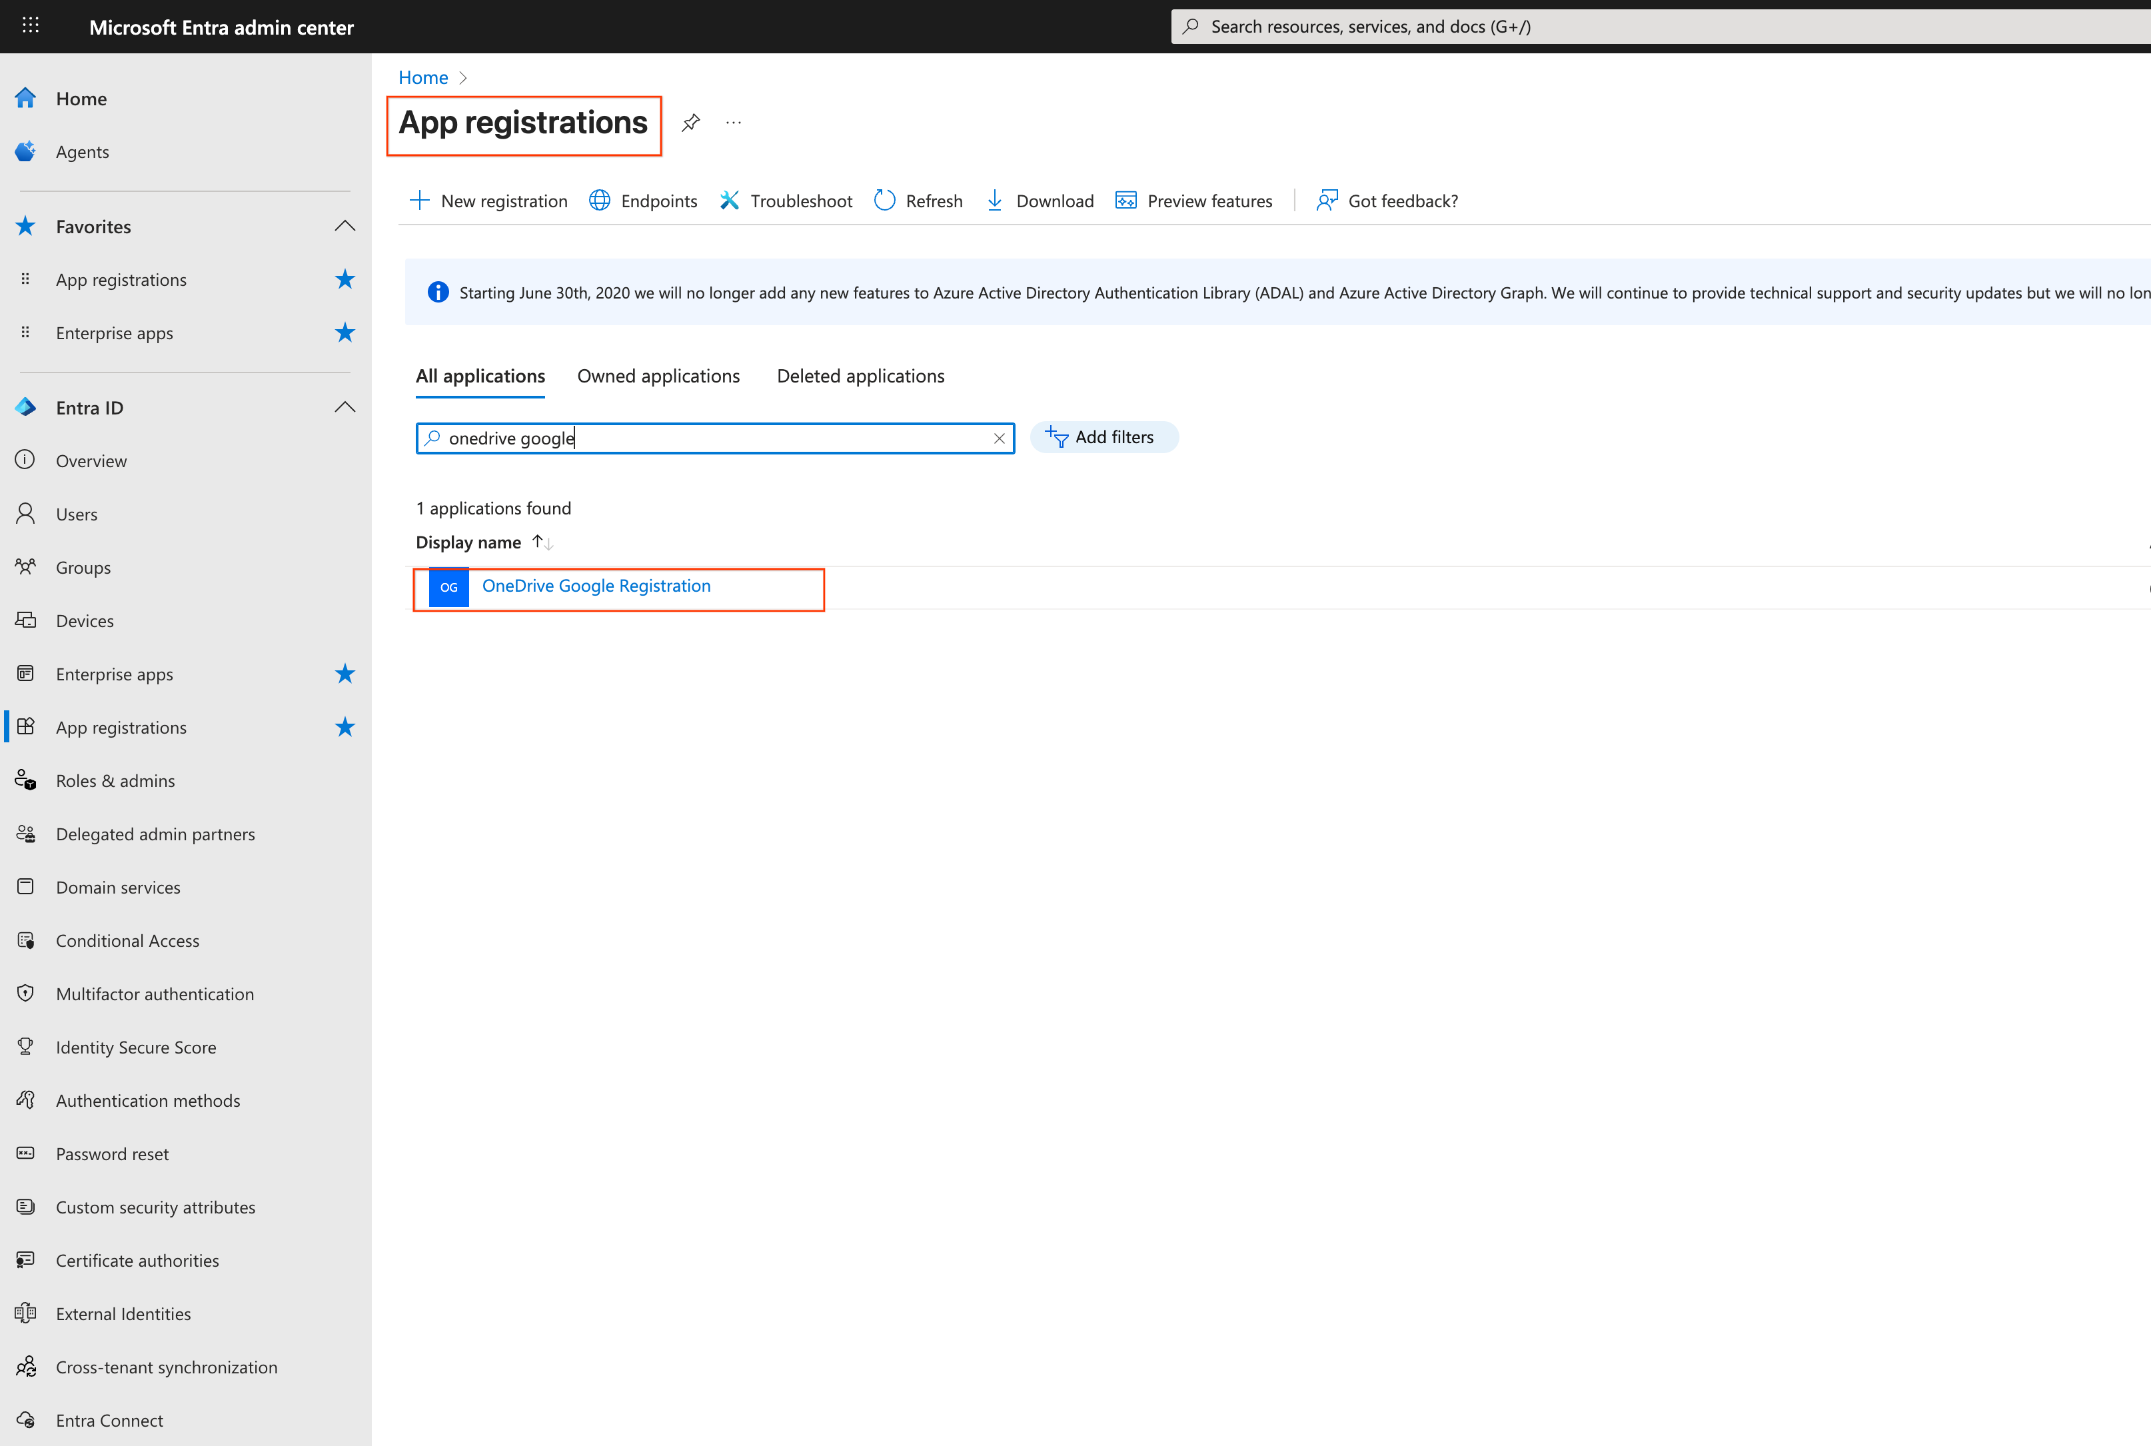Open OneDrive Google Registration
This screenshot has height=1446, width=2151.
coord(596,586)
